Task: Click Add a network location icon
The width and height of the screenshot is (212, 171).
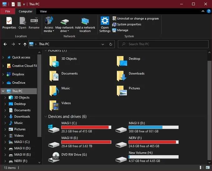Action: pyautogui.click(x=85, y=21)
